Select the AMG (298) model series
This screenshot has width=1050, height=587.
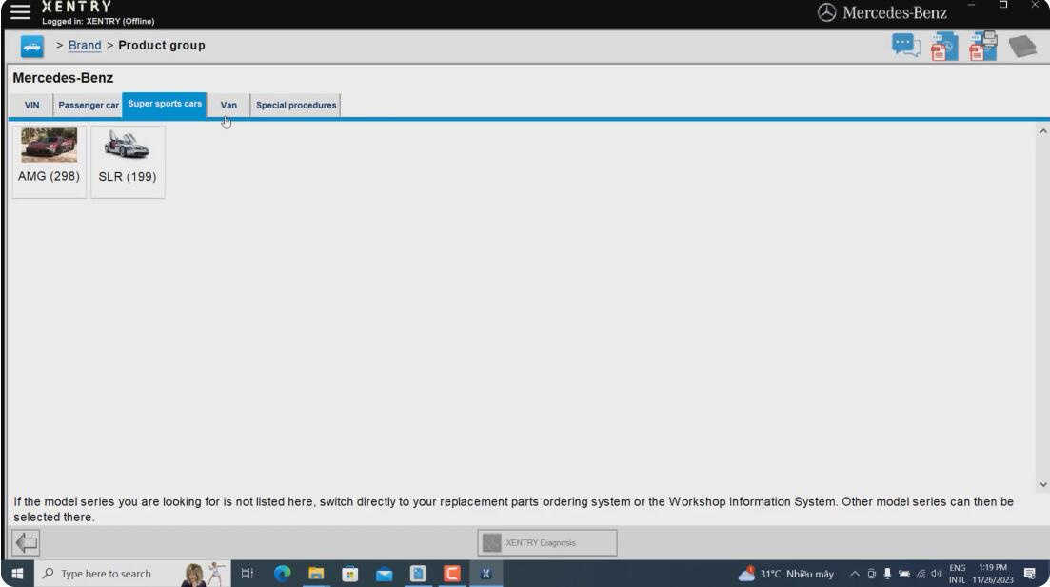49,162
